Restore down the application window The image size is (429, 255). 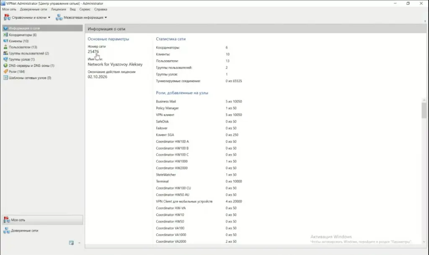[408, 3]
